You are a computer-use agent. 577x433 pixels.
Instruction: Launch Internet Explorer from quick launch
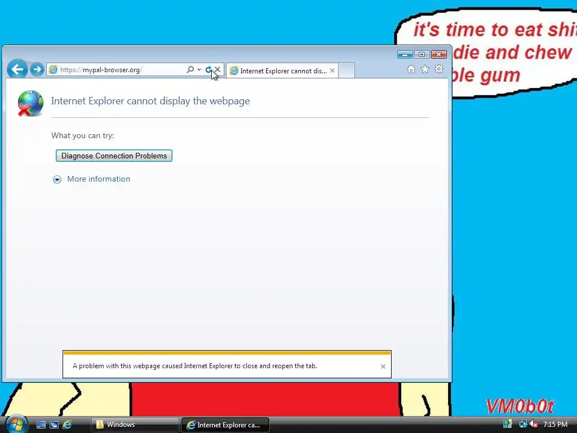[x=67, y=425]
